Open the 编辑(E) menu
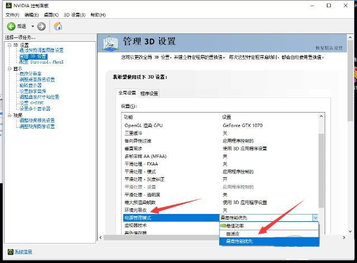Viewport: 357px width, 263px height. [31, 15]
